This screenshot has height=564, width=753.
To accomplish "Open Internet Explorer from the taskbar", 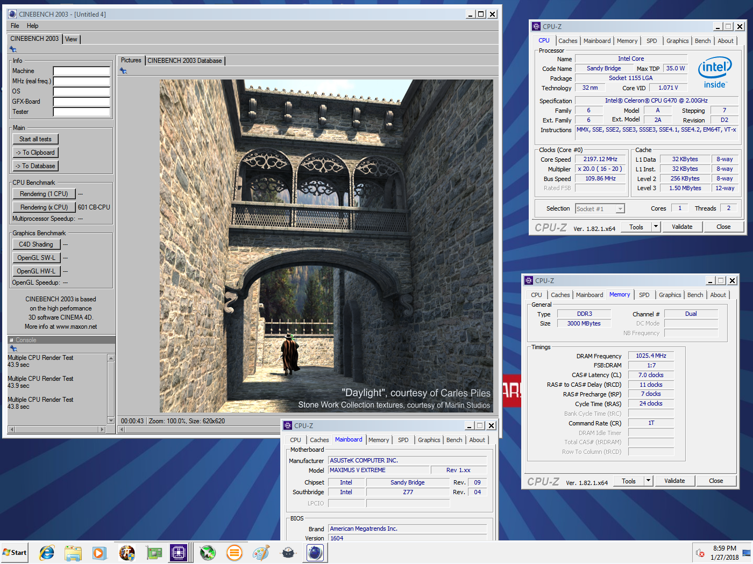I will pyautogui.click(x=47, y=552).
